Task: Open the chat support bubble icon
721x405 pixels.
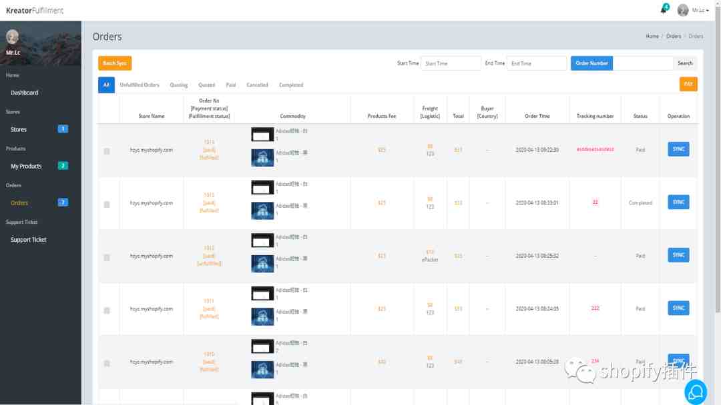Action: click(695, 392)
